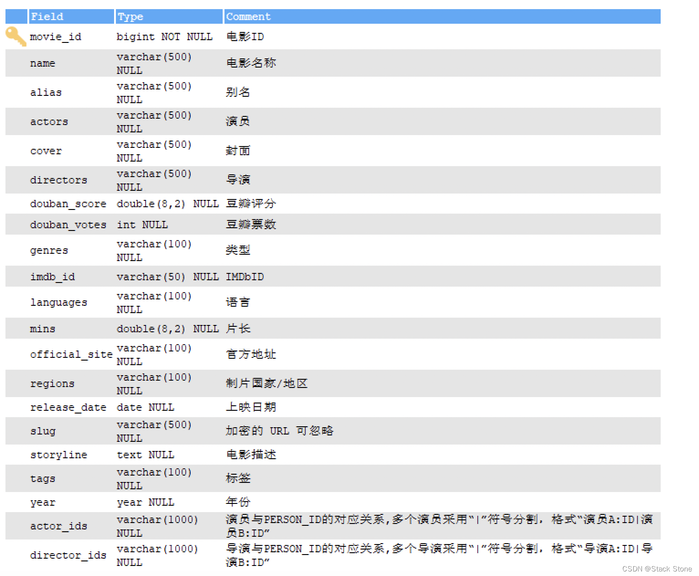Click 'varchar(500) NULL' type of slug

click(x=154, y=431)
